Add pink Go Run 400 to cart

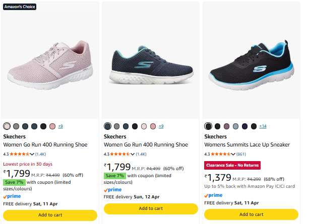pos(50,214)
